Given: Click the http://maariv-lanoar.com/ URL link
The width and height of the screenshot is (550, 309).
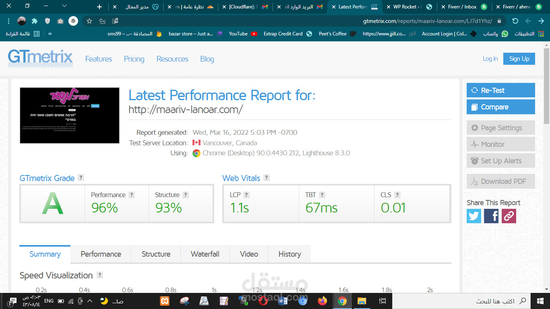Looking at the screenshot, I should point(186,109).
